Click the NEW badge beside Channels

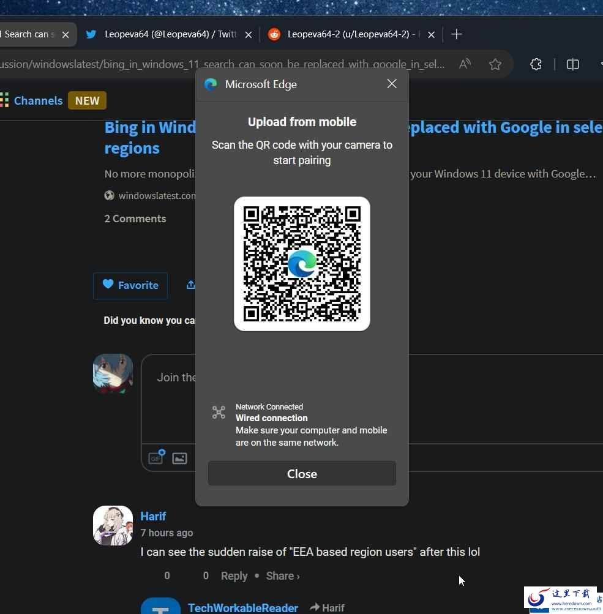pos(87,100)
